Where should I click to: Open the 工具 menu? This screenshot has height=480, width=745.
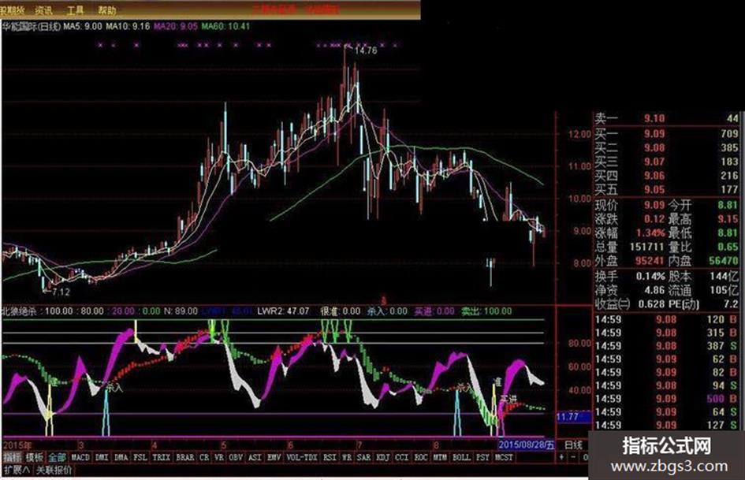pyautogui.click(x=75, y=10)
